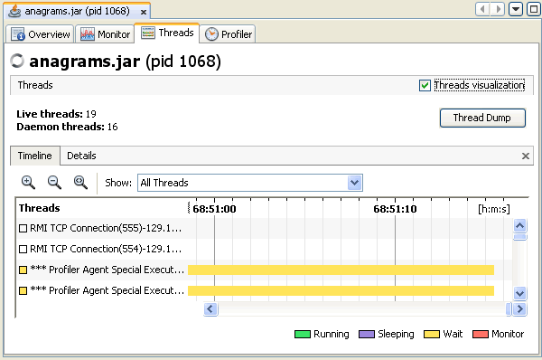Click the first Profiler Agent thread's yellow wait bar

341,270
